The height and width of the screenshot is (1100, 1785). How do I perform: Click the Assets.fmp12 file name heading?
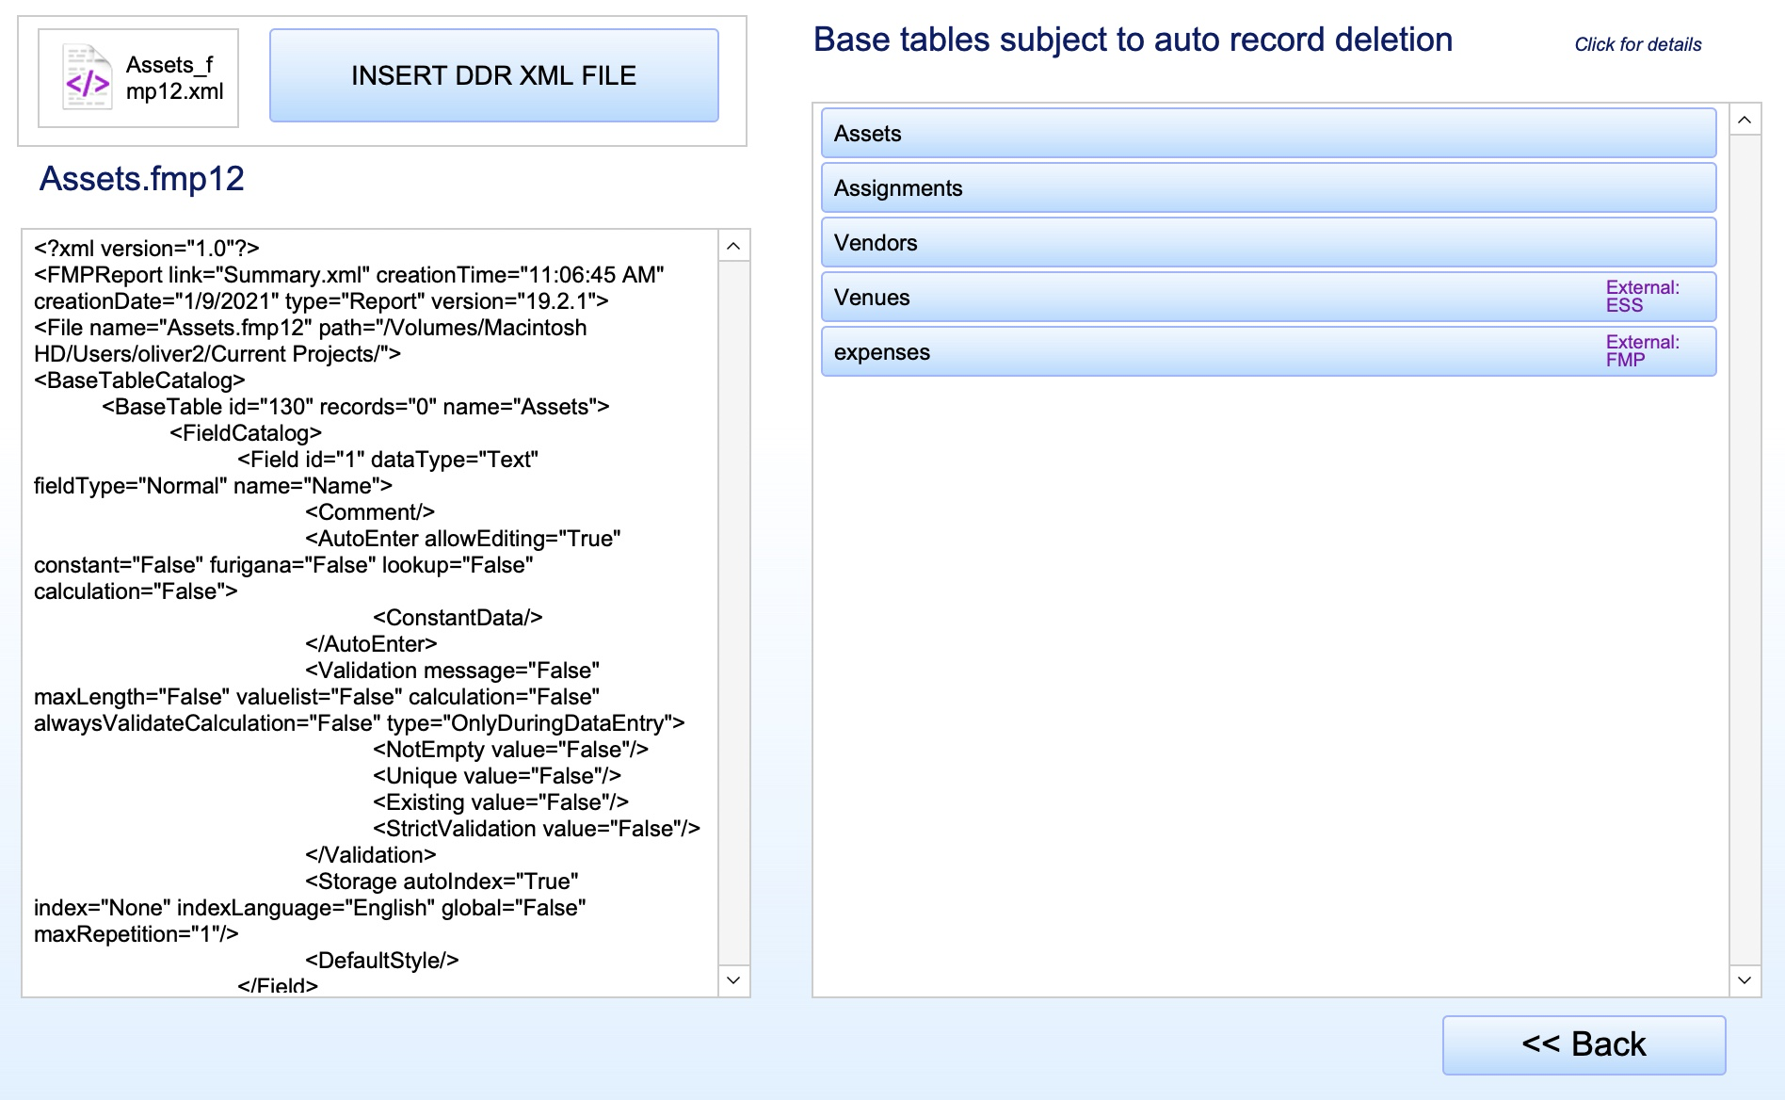[x=142, y=179]
